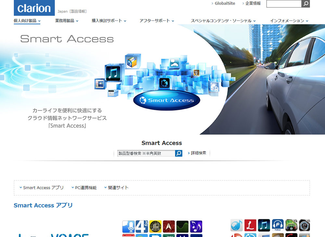Expand the 個人向け製品 menu
The height and width of the screenshot is (237, 325).
point(27,21)
